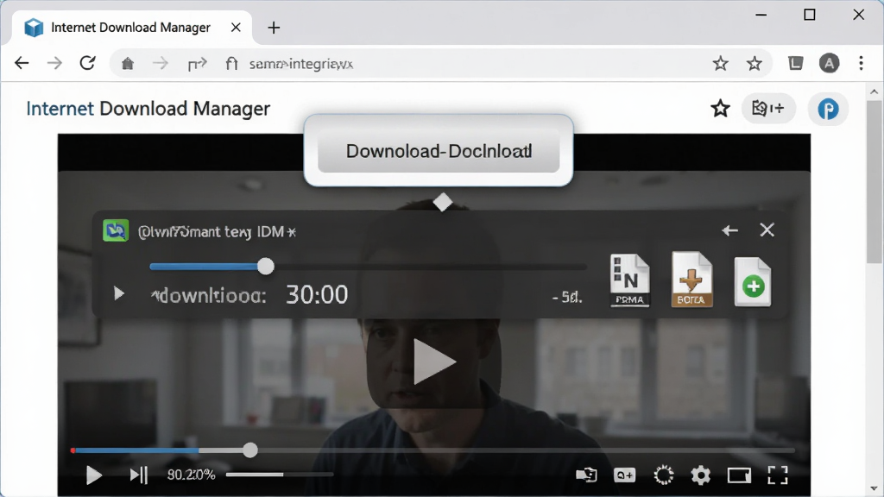This screenshot has width=884, height=497.
Task: Click the cast-to-device icon in player
Action: pyautogui.click(x=586, y=475)
